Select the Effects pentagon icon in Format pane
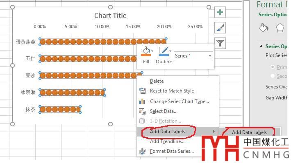The width and height of the screenshot is (291, 163). point(280,28)
